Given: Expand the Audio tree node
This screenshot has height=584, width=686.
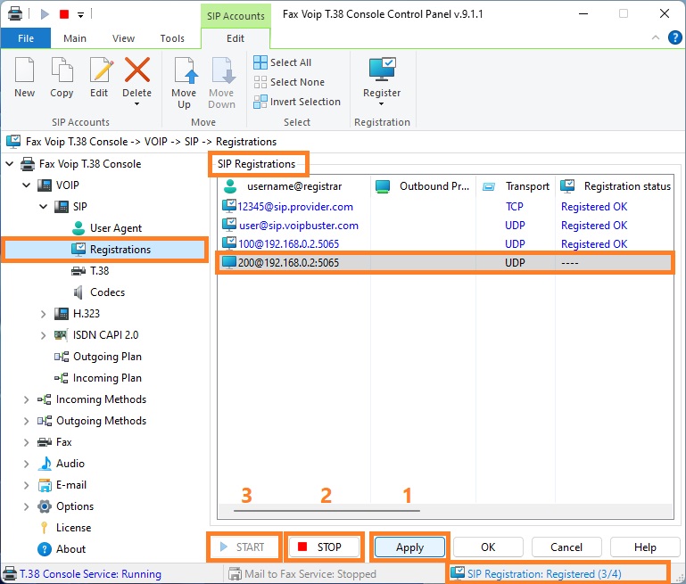Looking at the screenshot, I should [x=26, y=464].
